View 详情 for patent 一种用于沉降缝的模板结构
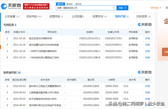This screenshot has height=109, width=168. pos(148,51)
